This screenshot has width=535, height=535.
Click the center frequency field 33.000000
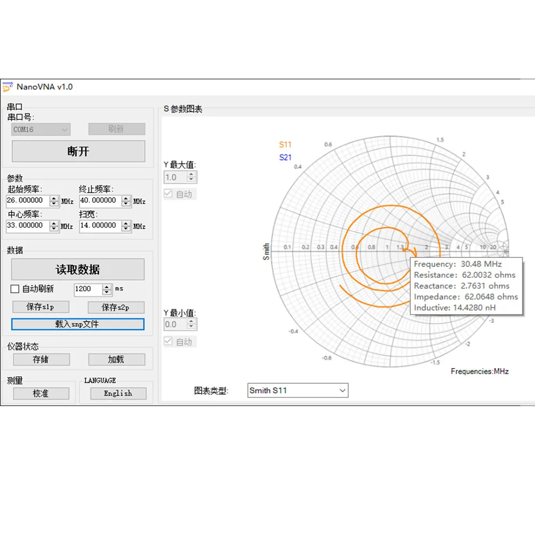[28, 226]
